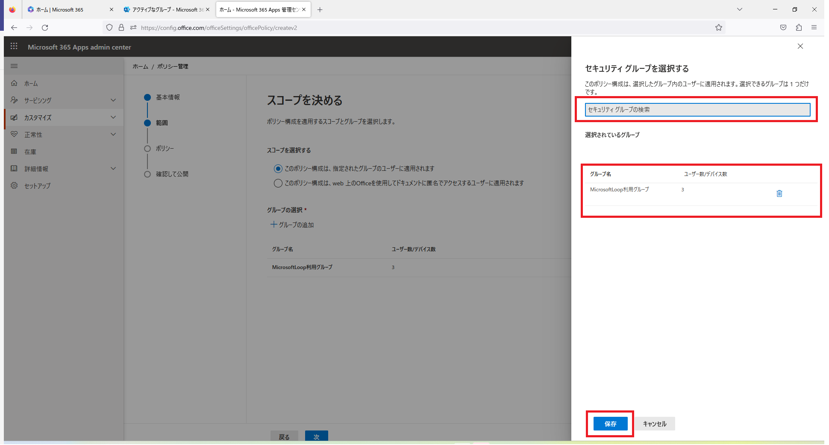This screenshot has height=445, width=829.
Task: Open Firefox application menu icon
Action: point(814,27)
